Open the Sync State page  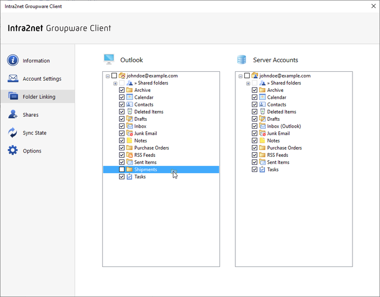coord(37,133)
